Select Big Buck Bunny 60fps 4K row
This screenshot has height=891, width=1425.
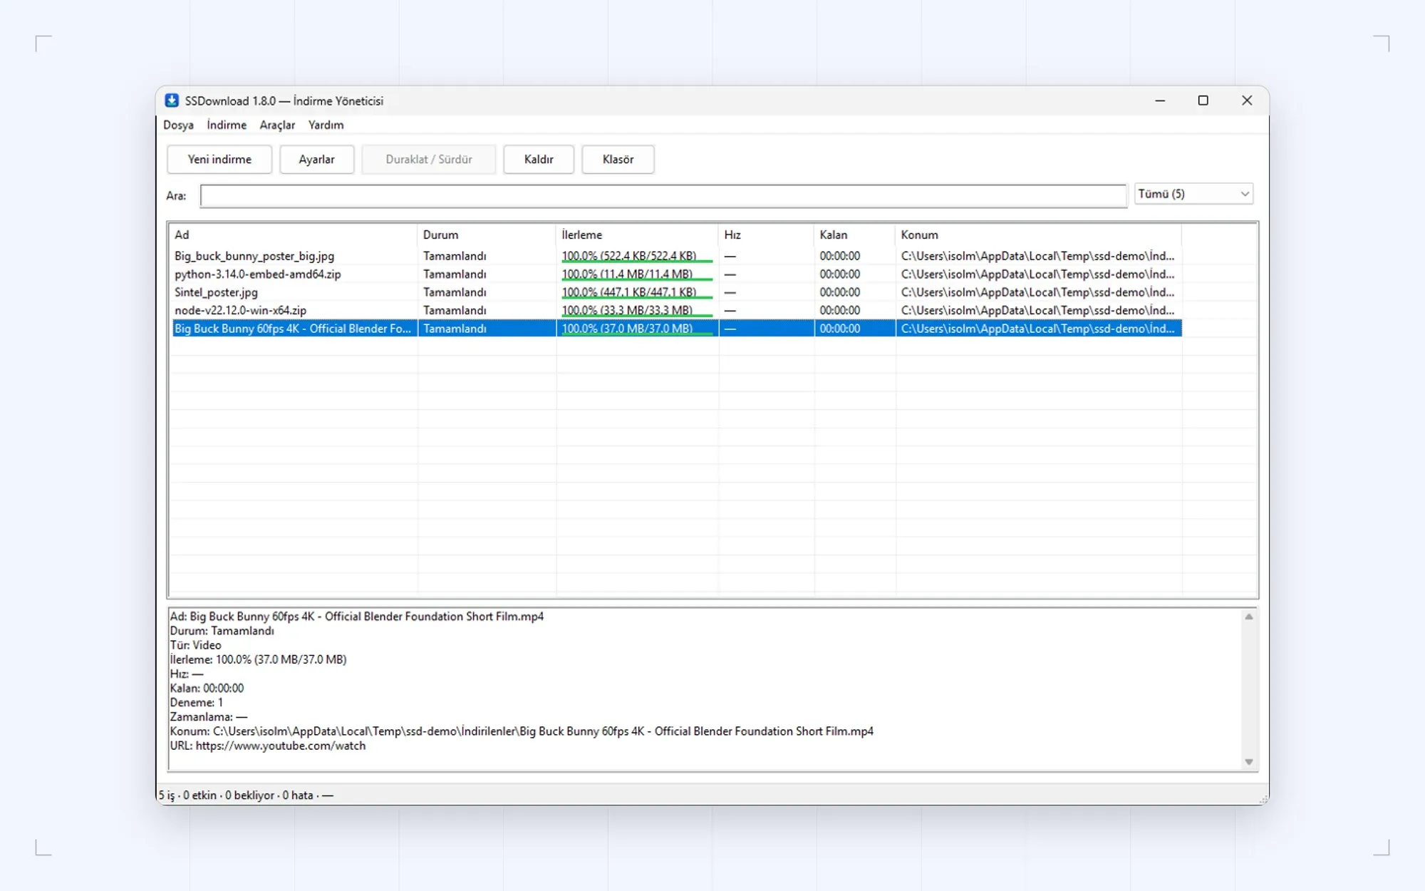click(675, 329)
